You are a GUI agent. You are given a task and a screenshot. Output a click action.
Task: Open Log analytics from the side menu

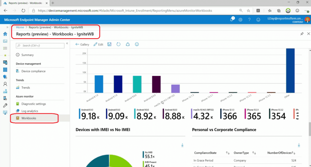pos(30,111)
